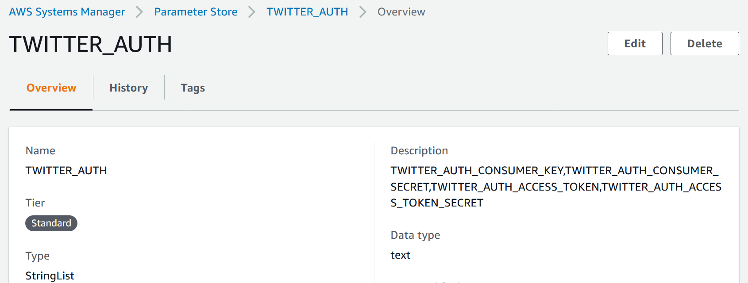Viewport: 748px width, 283px height.
Task: Click the Description field label
Action: pos(419,151)
